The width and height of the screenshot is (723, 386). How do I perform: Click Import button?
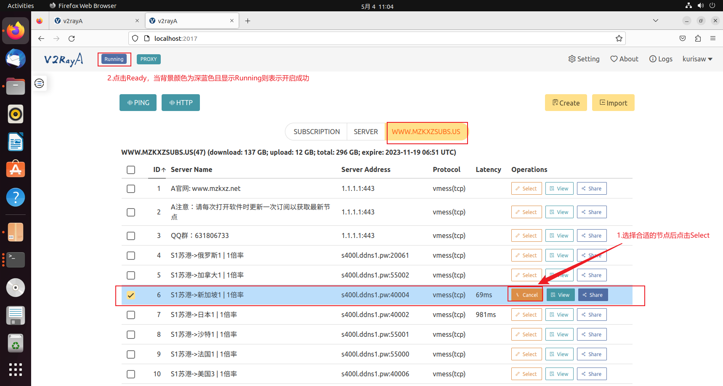point(613,103)
